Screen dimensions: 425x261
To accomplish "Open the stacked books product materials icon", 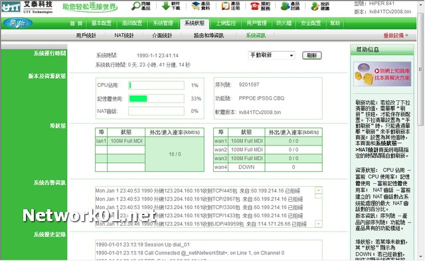I will click(195, 6).
